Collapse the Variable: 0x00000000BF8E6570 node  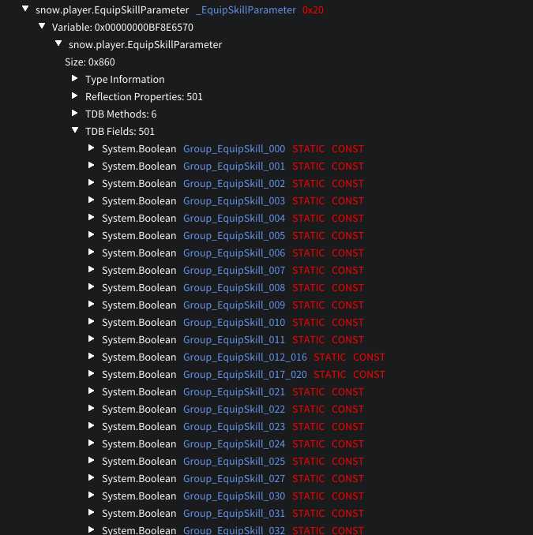(43, 26)
